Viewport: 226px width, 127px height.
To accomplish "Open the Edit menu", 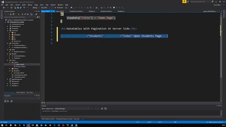I will coord(7,5).
